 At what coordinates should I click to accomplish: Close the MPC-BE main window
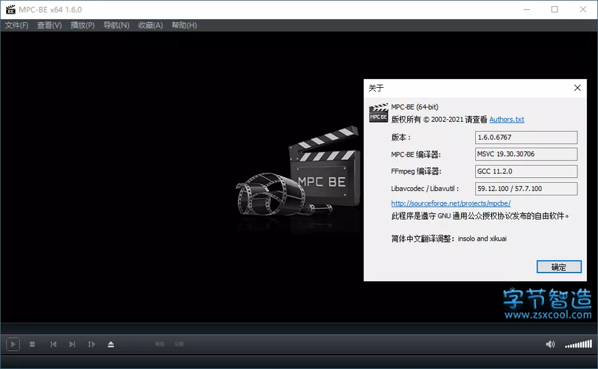coord(583,9)
